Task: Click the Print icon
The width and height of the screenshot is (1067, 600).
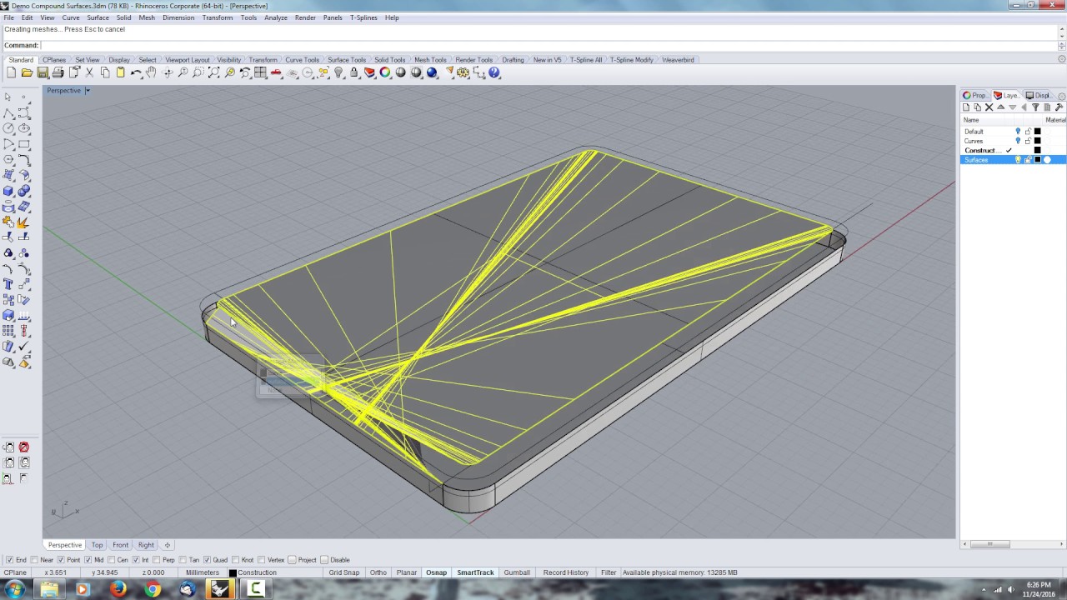Action: pos(58,73)
